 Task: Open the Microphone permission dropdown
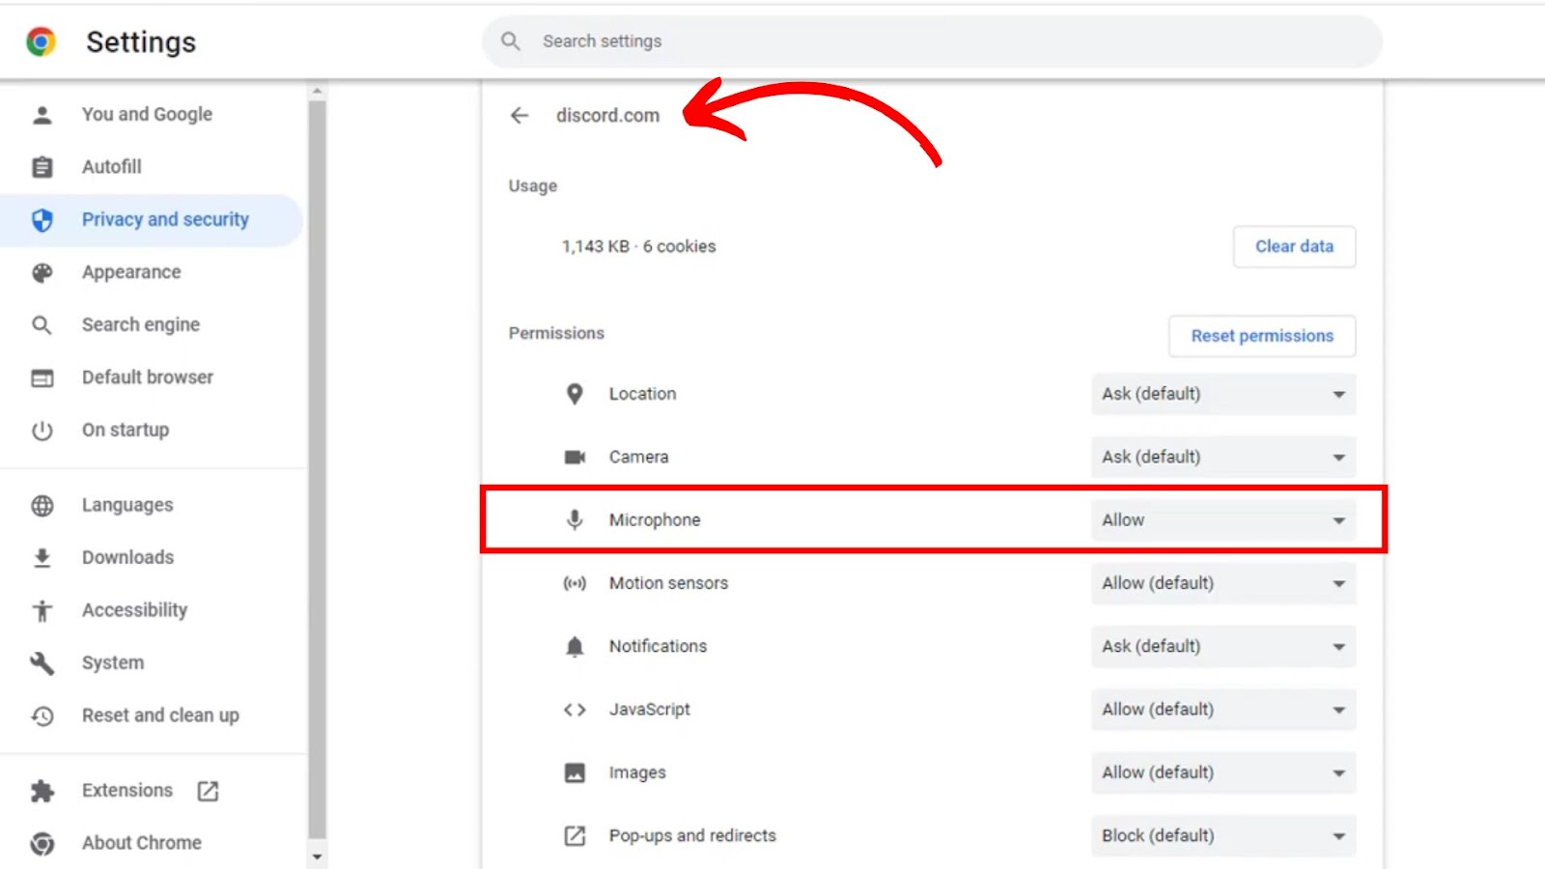1222,520
